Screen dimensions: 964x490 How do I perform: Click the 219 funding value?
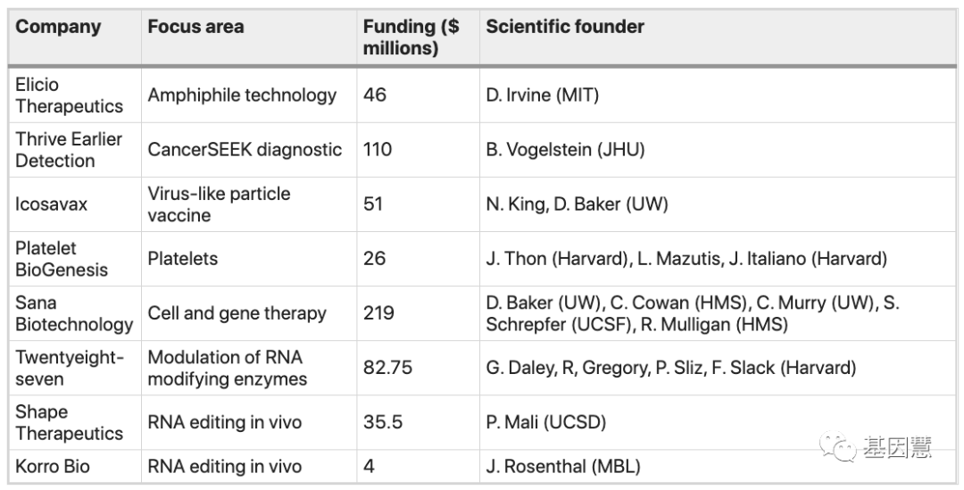(379, 313)
